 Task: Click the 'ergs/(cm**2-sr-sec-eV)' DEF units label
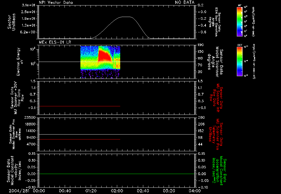(254, 61)
